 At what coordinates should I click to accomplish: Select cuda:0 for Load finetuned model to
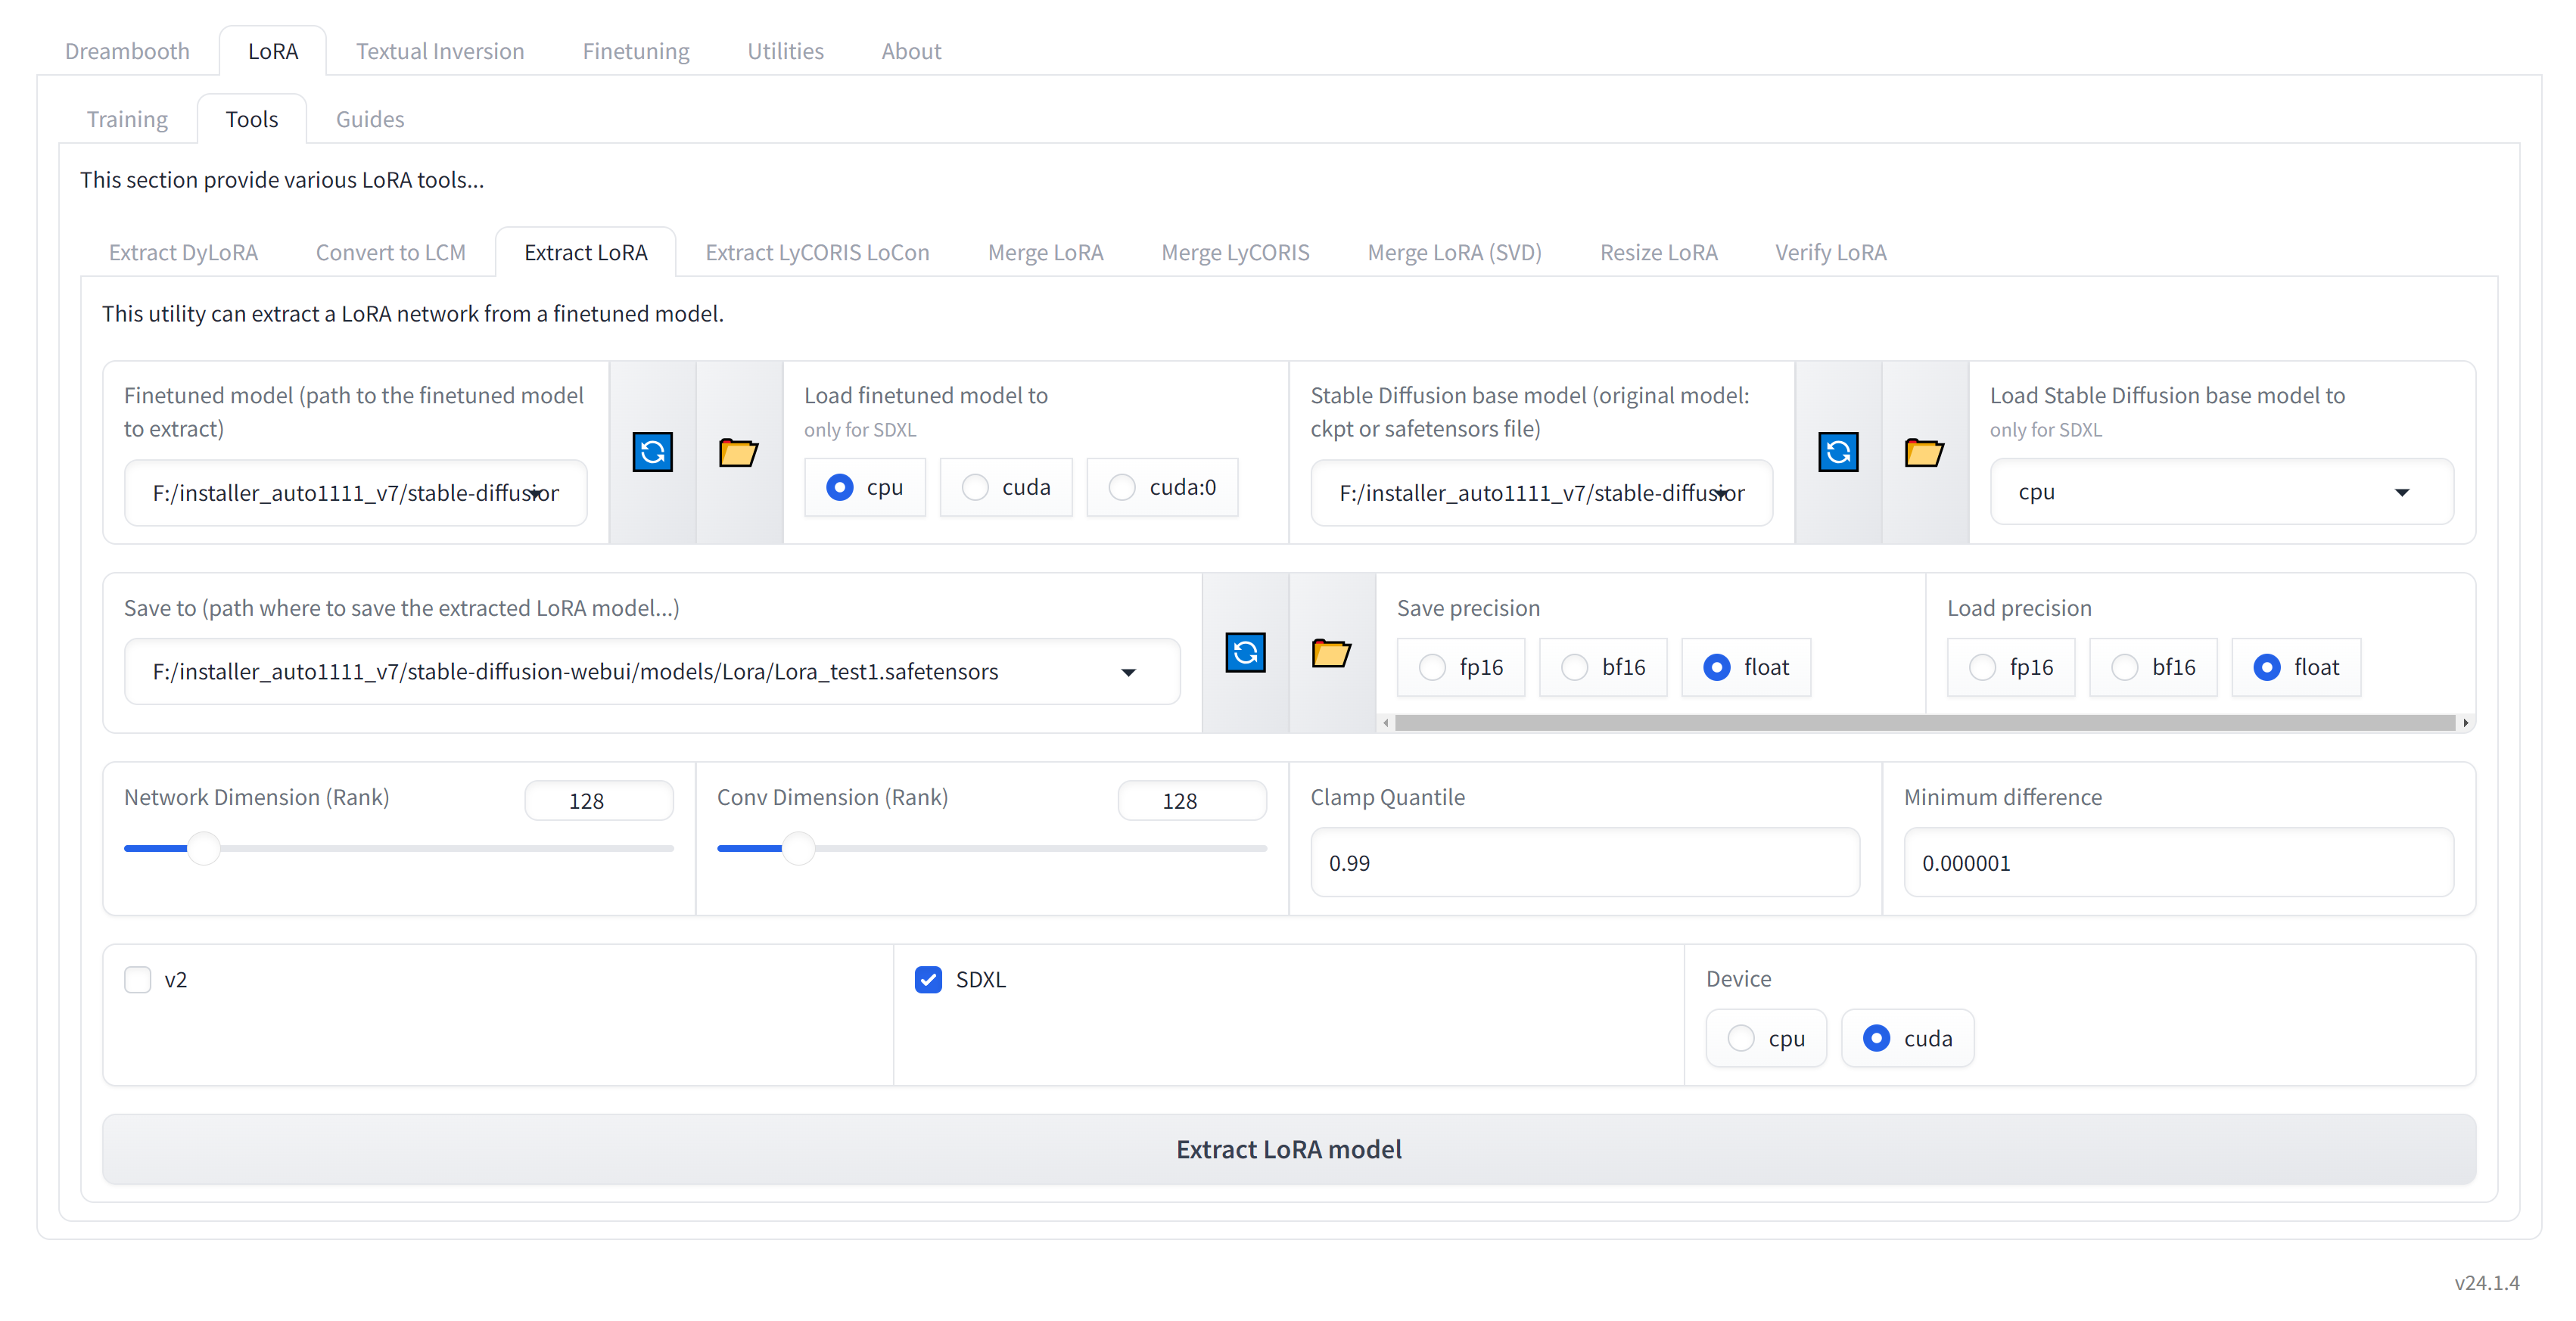click(x=1163, y=487)
